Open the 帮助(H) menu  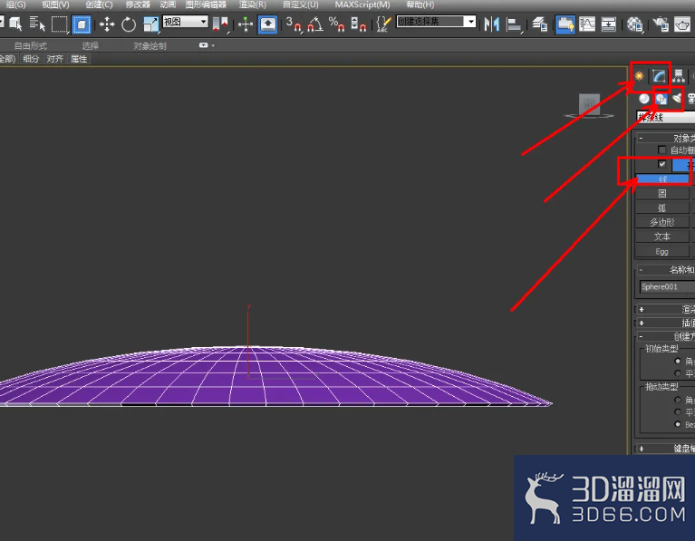pos(420,5)
